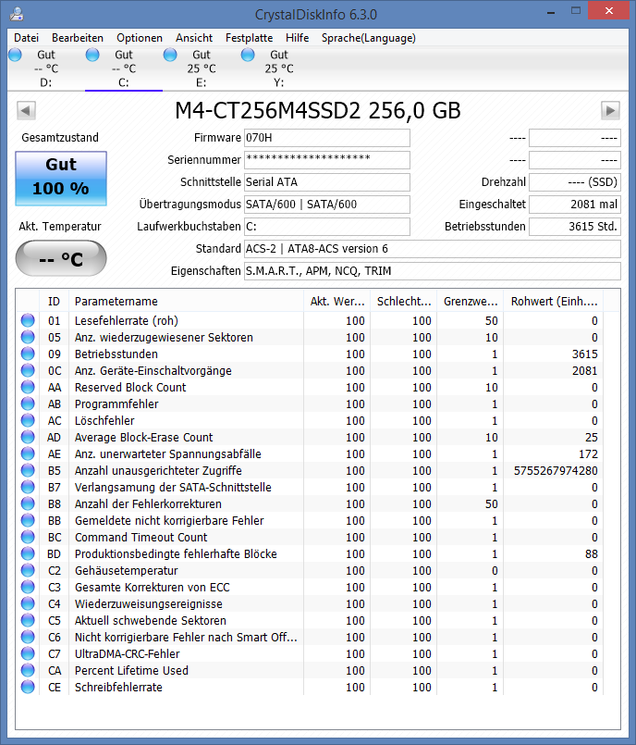This screenshot has width=636, height=745.
Task: Click the Eigenschaften field S.M.A.R.T., APM
Action: [433, 271]
